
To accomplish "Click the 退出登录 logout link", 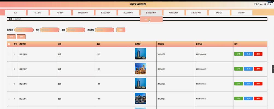I will (x=268, y=4).
